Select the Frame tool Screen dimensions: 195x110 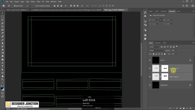(2, 30)
